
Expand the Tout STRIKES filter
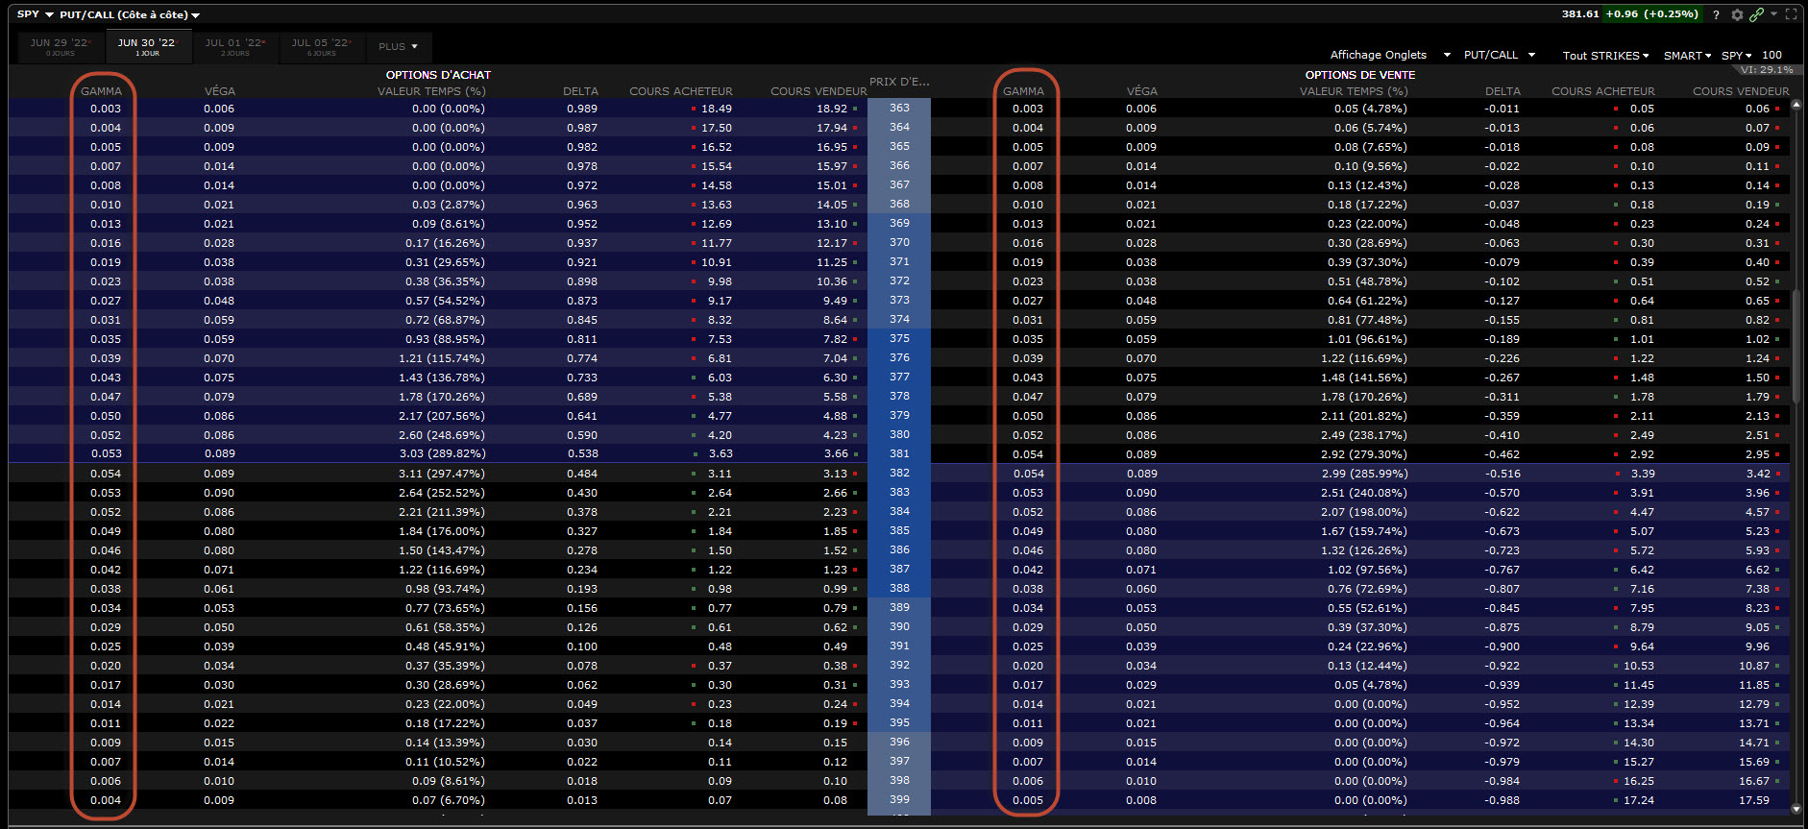click(1605, 56)
